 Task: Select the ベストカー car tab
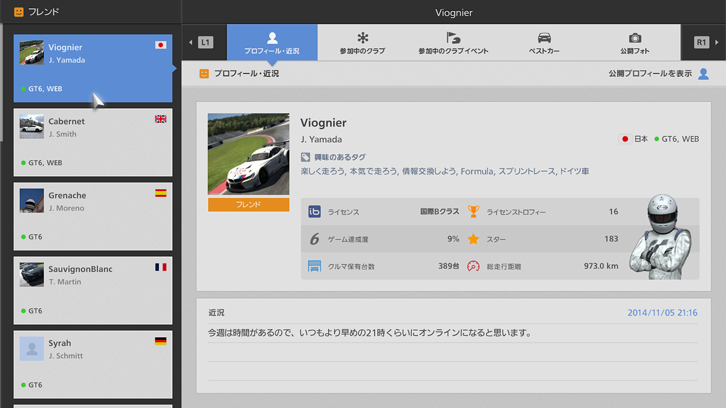[x=544, y=42]
